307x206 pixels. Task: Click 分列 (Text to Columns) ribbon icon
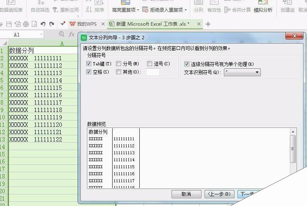click(x=199, y=6)
